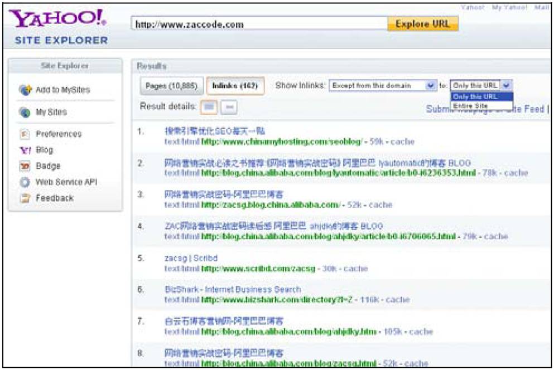554x370 pixels.
Task: Click the Web Service API gear icon
Action: coord(25,182)
